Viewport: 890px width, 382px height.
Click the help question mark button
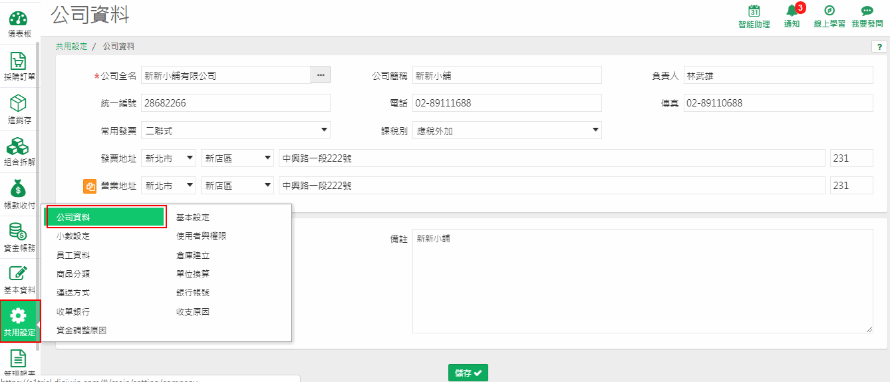click(879, 47)
